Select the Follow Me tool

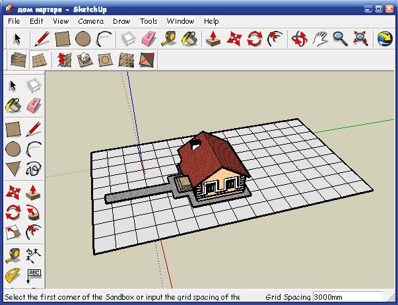(33, 213)
